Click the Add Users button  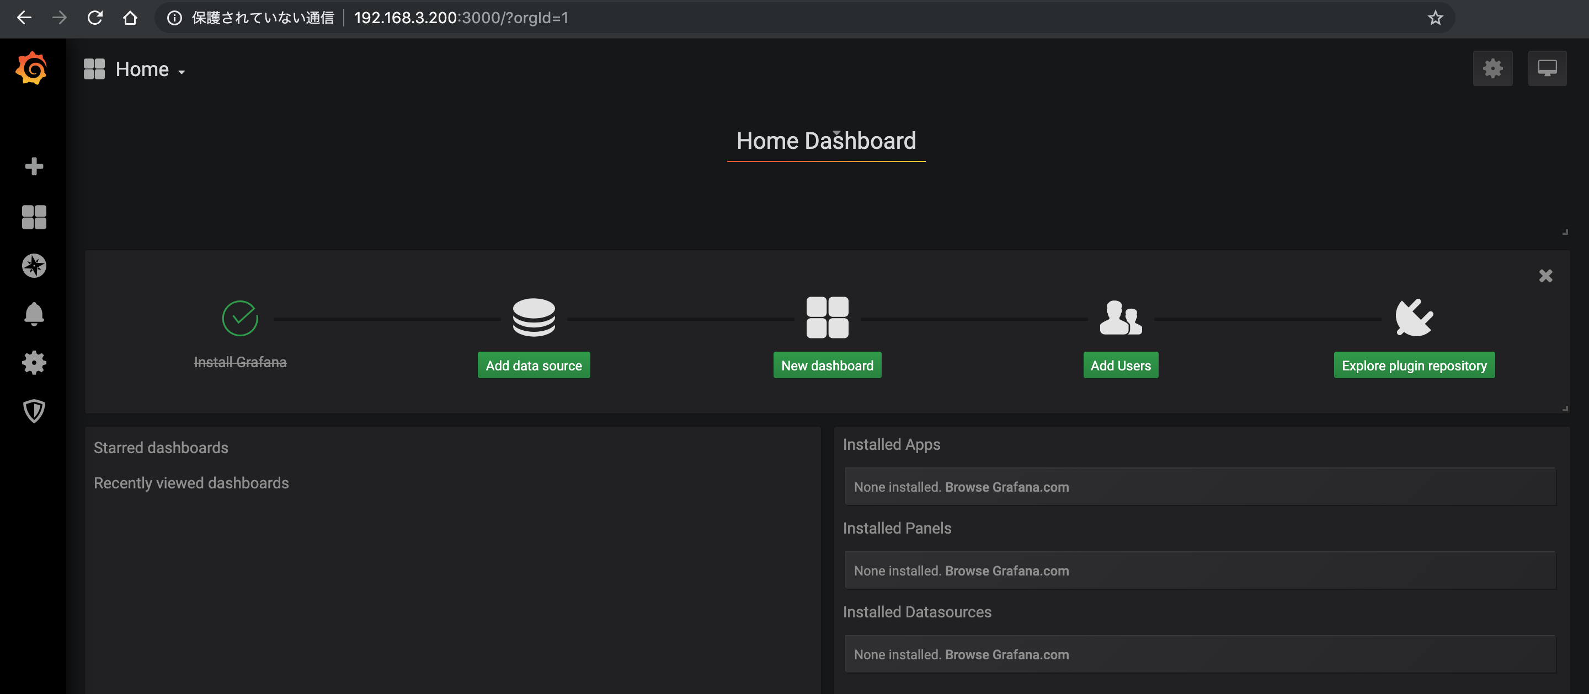click(1121, 365)
